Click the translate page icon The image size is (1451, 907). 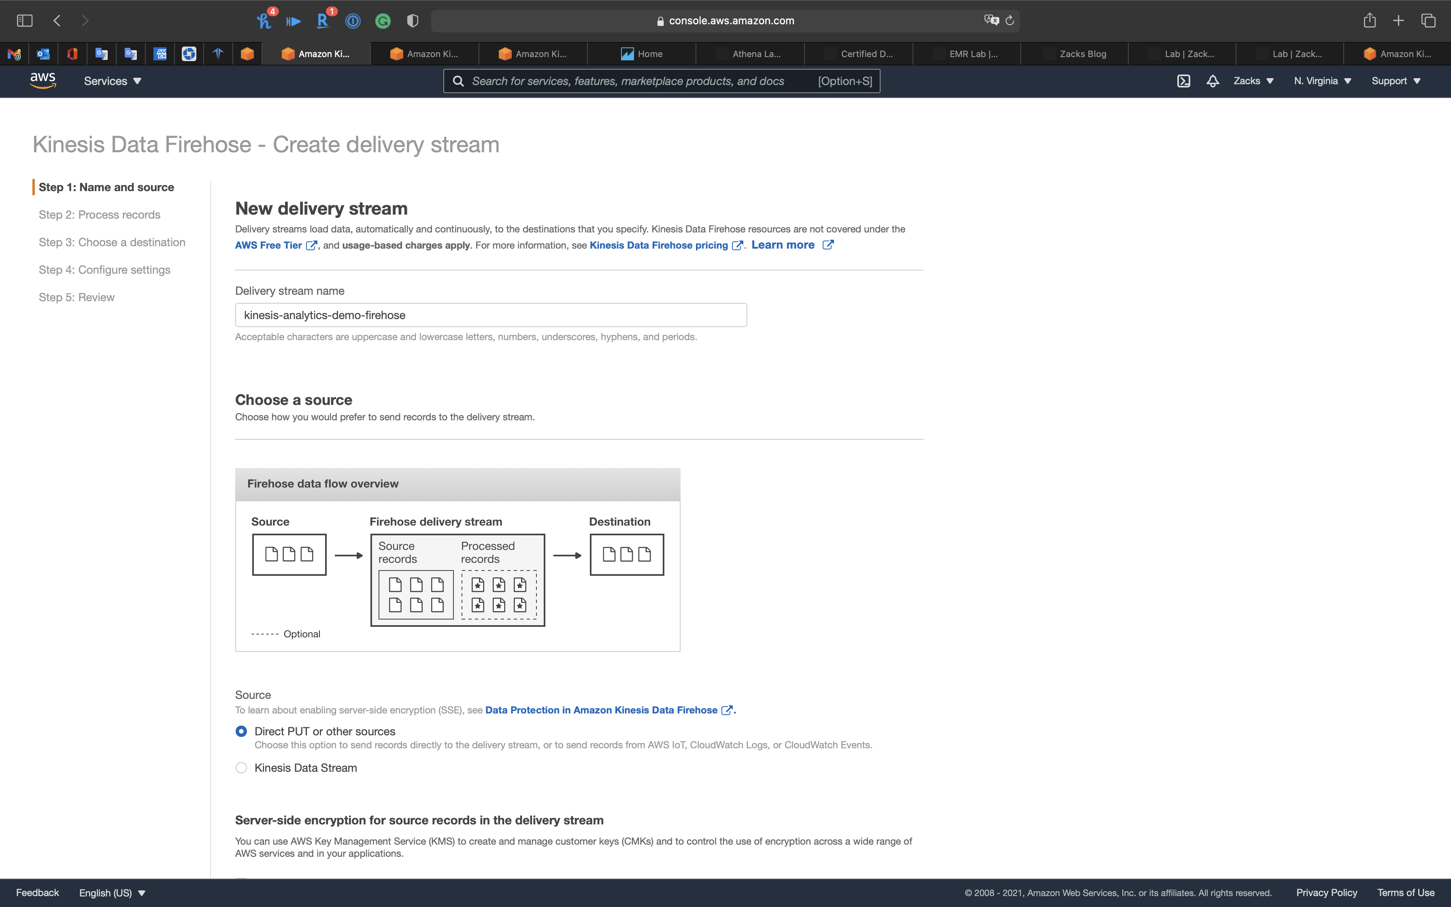tap(991, 20)
